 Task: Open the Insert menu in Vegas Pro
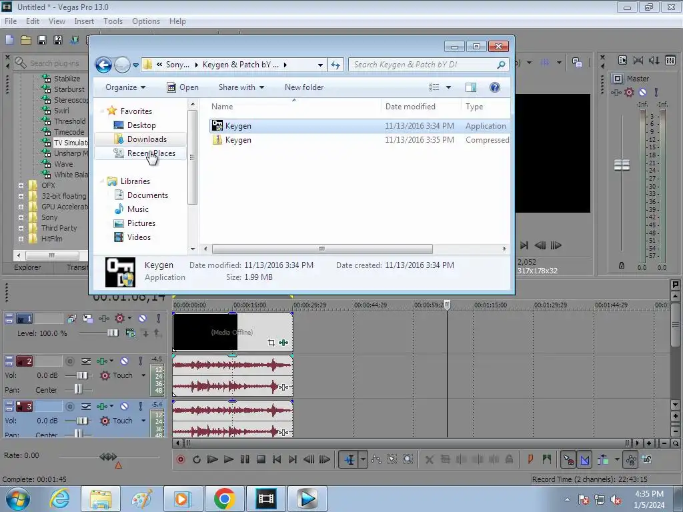[84, 21]
